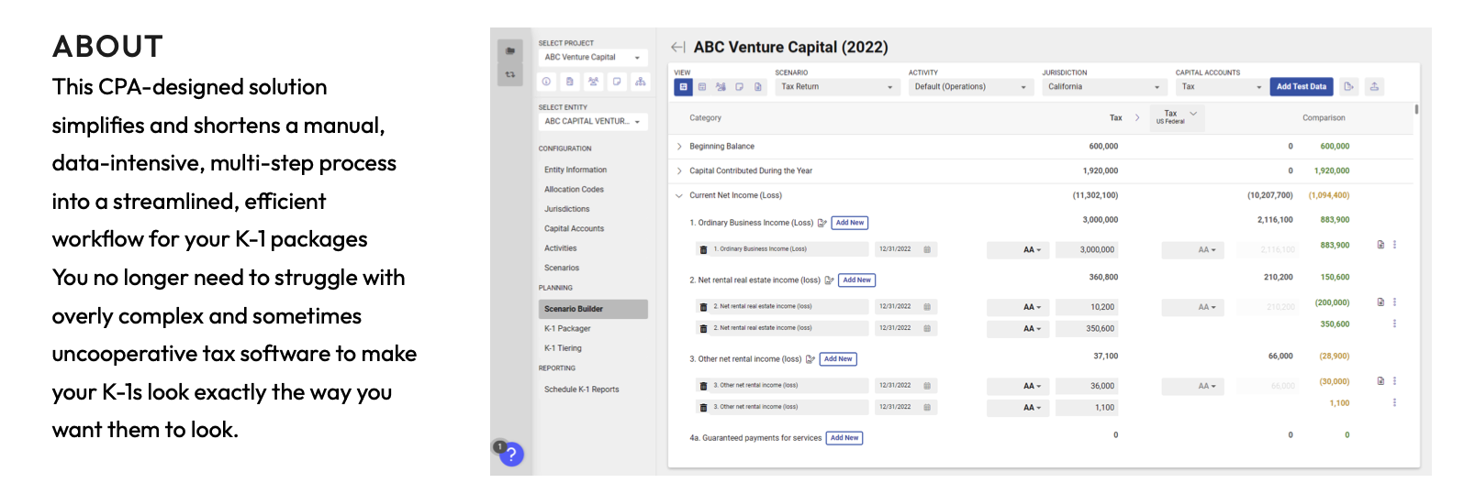Screen dimensions: 1464x494
Task: Click the Add Test Data button
Action: [1302, 87]
